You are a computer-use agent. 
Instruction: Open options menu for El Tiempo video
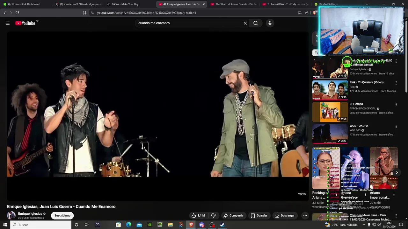pos(396,104)
